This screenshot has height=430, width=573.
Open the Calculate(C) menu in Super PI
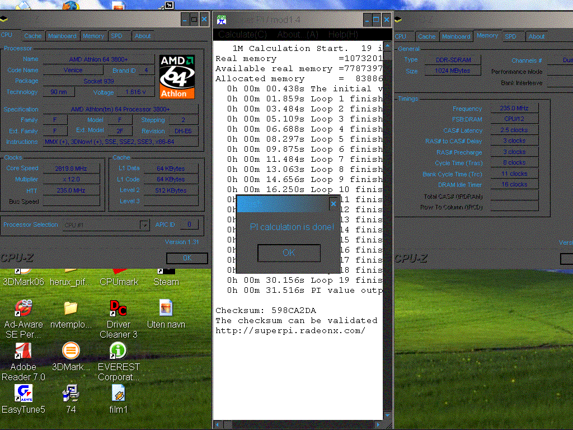pyautogui.click(x=243, y=35)
